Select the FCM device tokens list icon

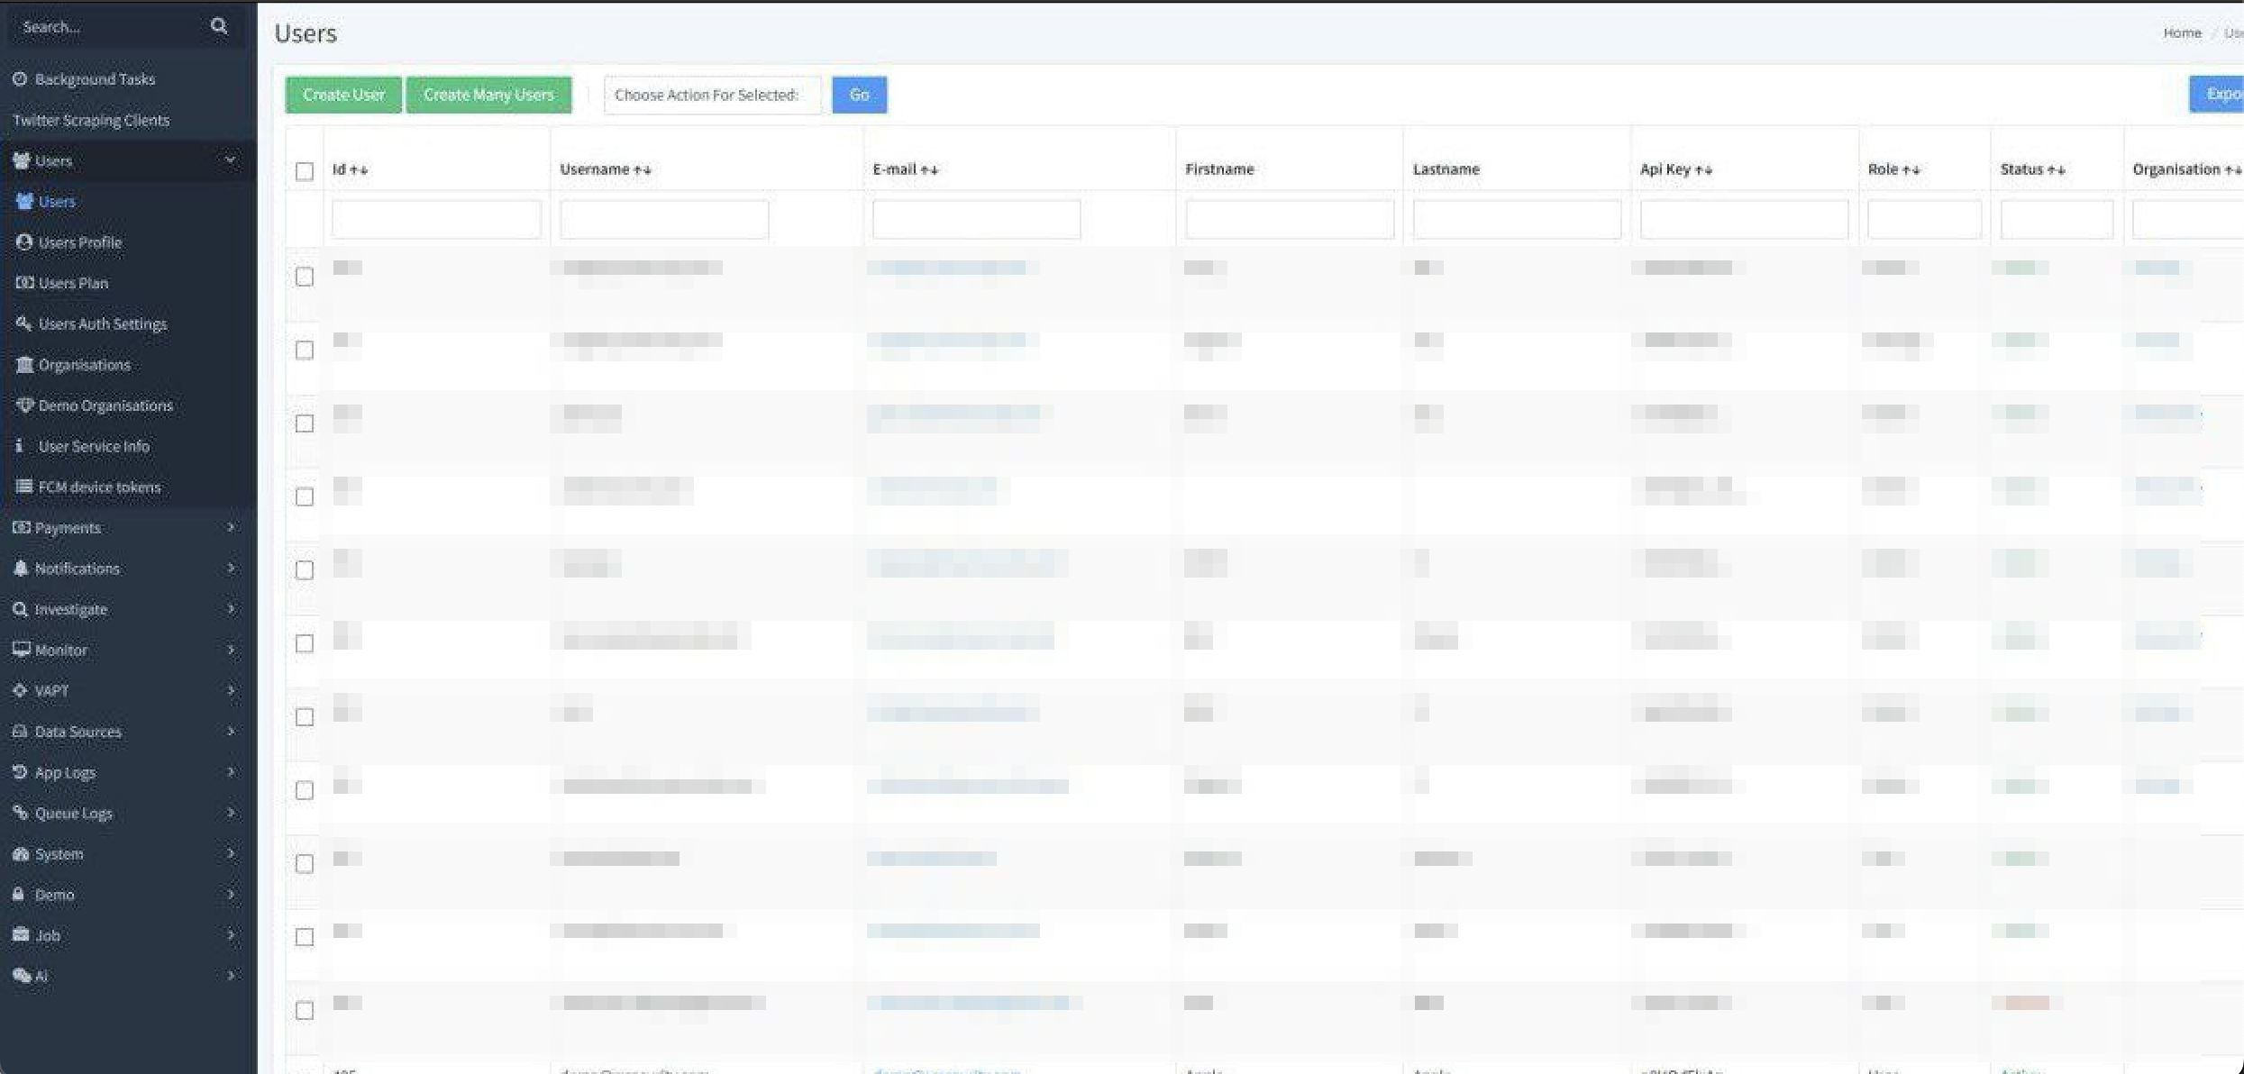coord(24,487)
